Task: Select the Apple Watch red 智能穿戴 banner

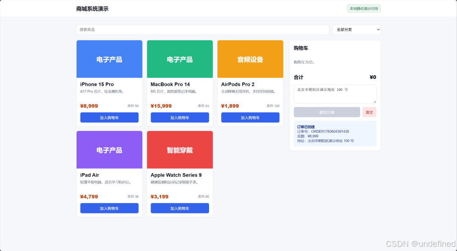Action: point(180,150)
